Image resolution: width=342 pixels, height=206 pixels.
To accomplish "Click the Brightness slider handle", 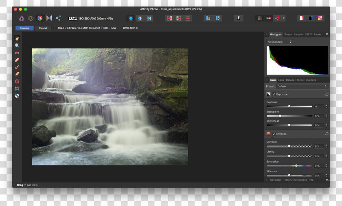I will pos(289,125).
